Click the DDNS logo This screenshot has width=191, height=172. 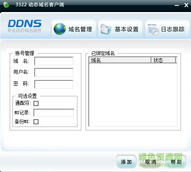pyautogui.click(x=25, y=26)
